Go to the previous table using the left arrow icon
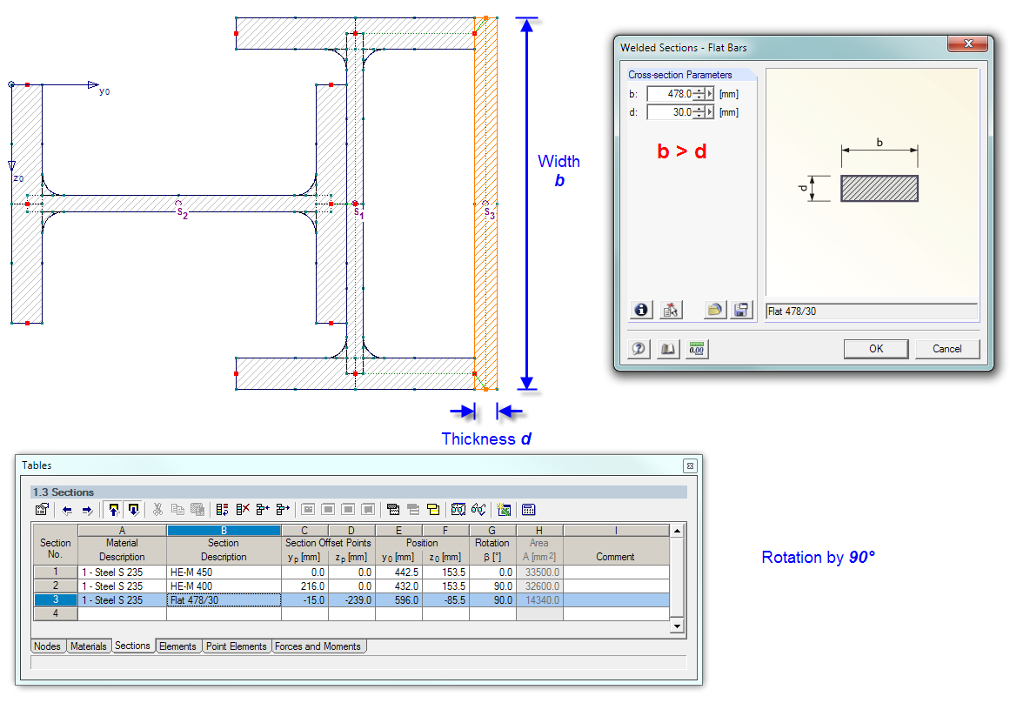This screenshot has height=703, width=1010. [69, 510]
